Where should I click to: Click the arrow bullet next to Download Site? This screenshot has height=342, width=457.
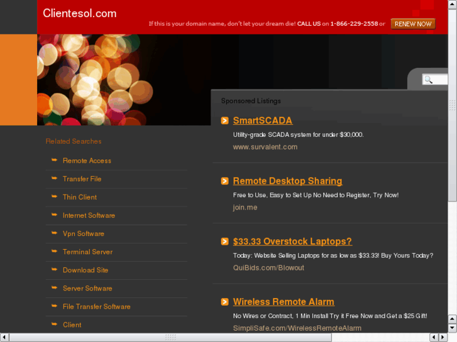tap(55, 269)
